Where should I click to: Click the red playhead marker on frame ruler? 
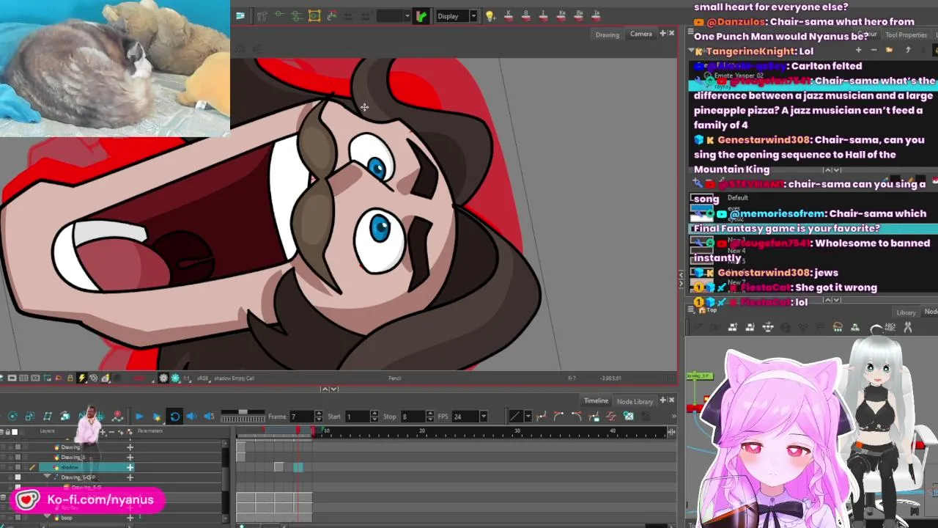coord(298,430)
